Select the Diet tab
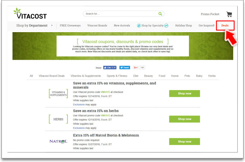The image size is (245, 162). pyautogui.click(x=136, y=76)
